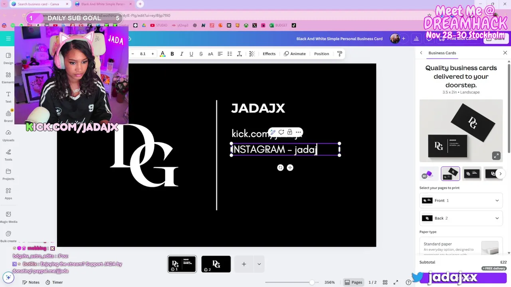Open the Brand sidebar panel
This screenshot has height=287, width=511.
8,116
